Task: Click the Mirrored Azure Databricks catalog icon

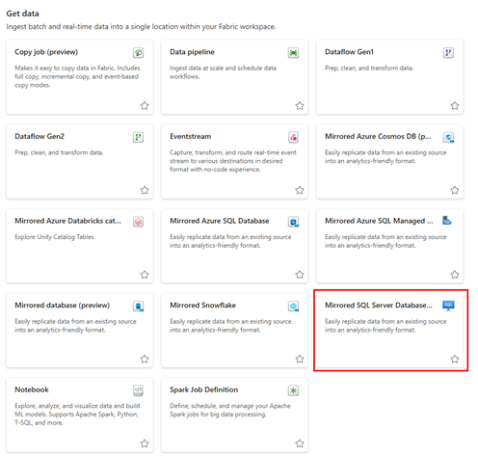Action: point(138,222)
